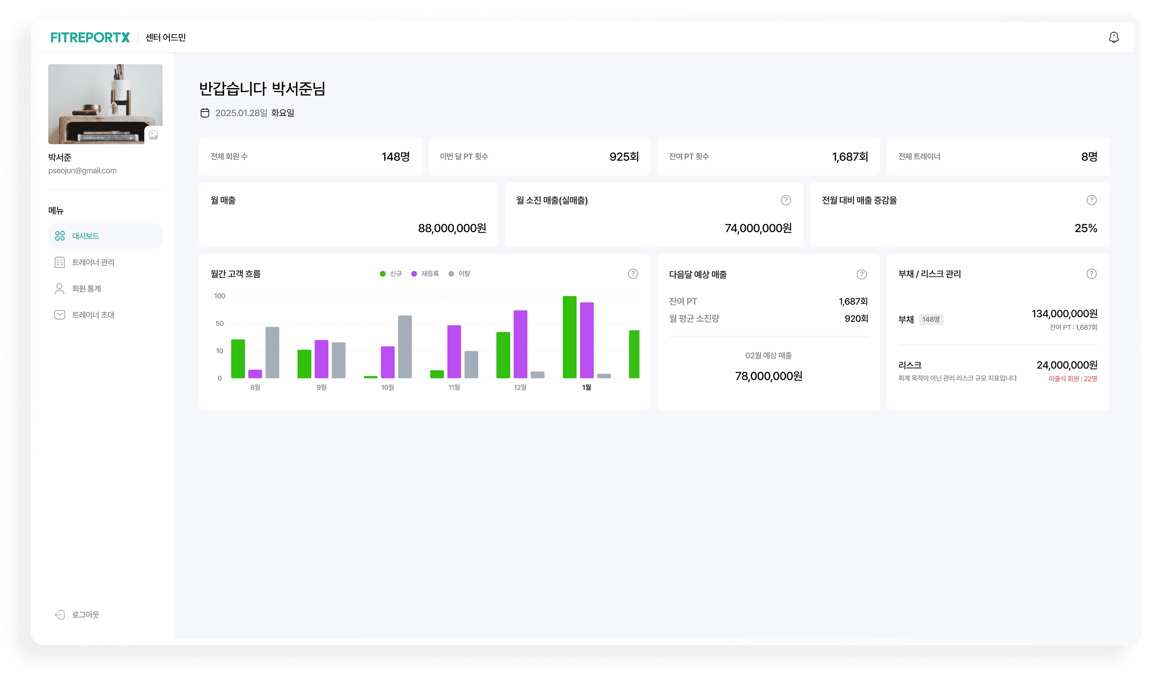Click help icon on 월간 고객 흐름 chart
Screen dimensions: 1156x676
633,274
